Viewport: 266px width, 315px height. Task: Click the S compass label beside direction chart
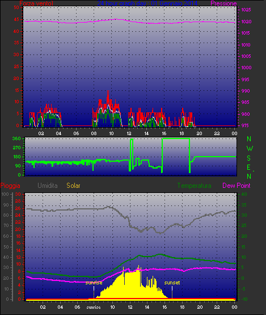point(249,158)
